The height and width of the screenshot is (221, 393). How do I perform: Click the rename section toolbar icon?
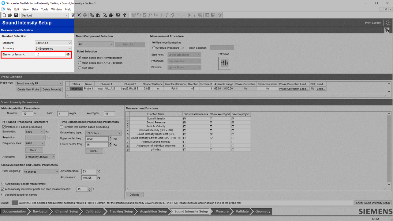pos(85,15)
